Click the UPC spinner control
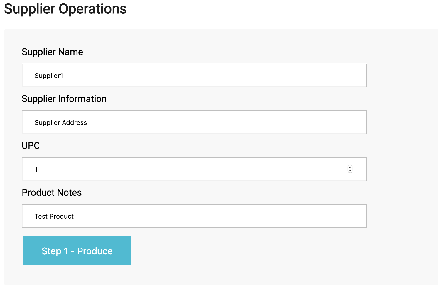Image resolution: width=442 pixels, height=286 pixels. (350, 169)
